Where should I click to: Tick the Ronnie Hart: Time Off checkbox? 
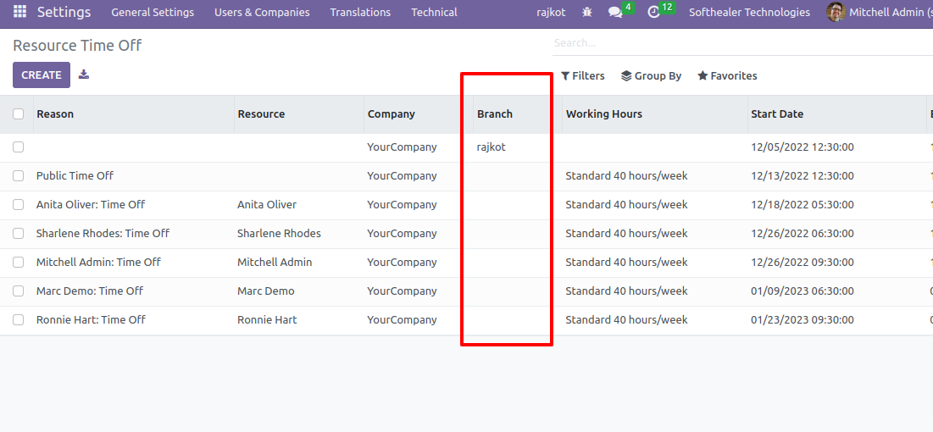point(19,319)
